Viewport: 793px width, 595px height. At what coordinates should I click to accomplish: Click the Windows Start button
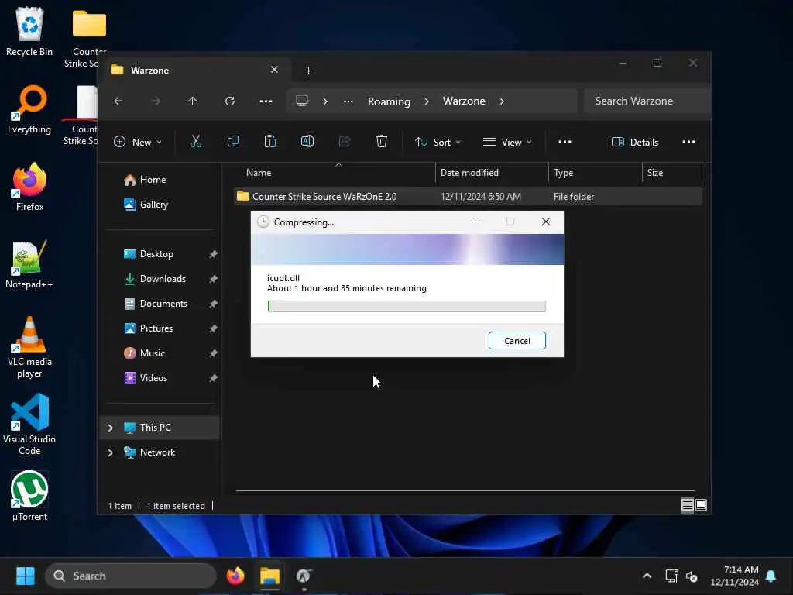(x=26, y=576)
